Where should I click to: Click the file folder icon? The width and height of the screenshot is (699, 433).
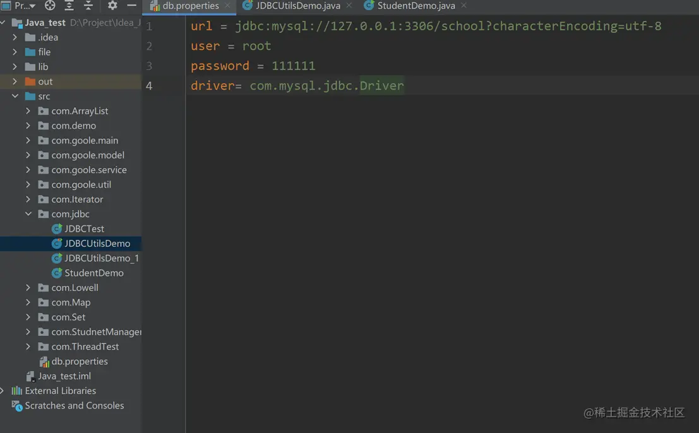pos(30,52)
